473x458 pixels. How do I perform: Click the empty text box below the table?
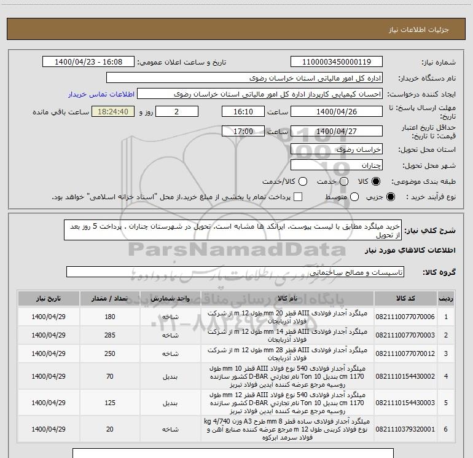click(x=233, y=453)
